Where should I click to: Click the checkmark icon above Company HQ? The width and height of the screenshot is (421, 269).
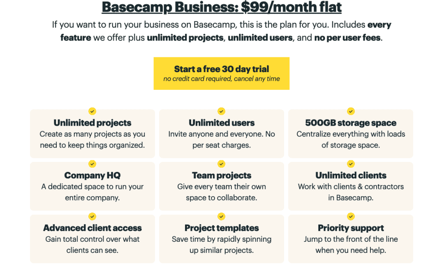pos(93,164)
